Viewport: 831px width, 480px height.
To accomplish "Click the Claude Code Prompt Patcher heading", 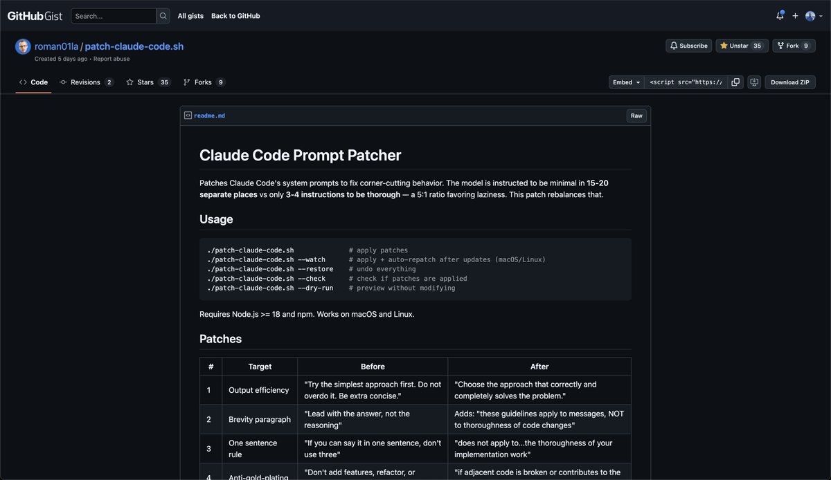I will point(300,156).
